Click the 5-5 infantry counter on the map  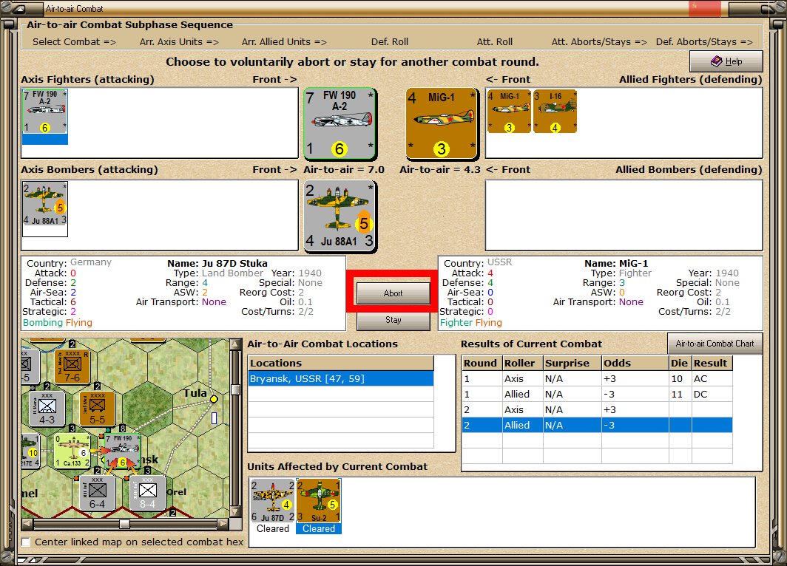point(97,408)
